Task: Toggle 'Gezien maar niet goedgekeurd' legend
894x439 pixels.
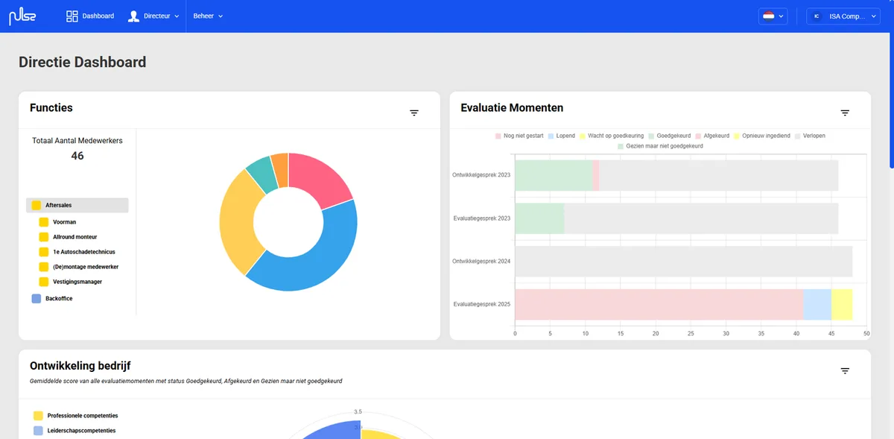Action: [660, 147]
